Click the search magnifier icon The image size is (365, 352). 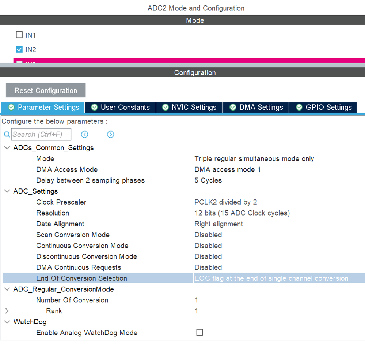click(7, 135)
